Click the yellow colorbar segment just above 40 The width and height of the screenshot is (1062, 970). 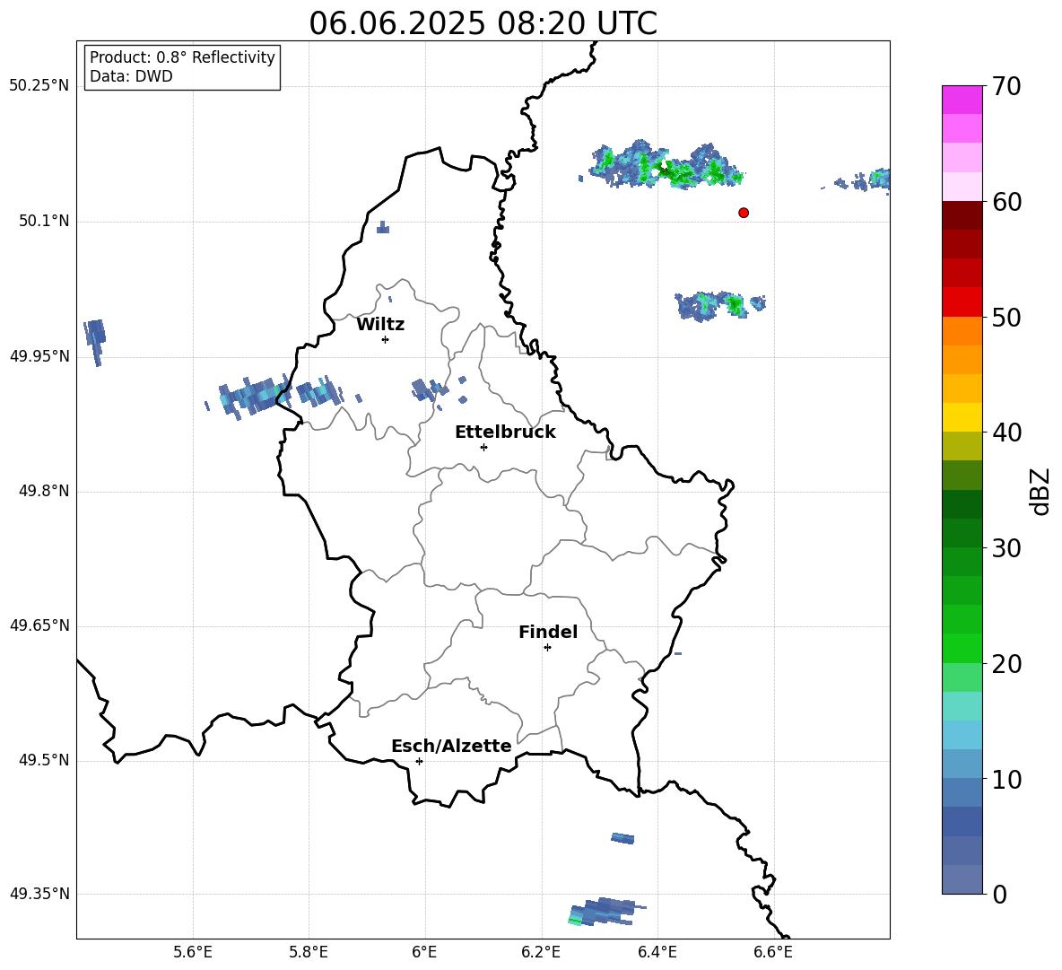coord(962,417)
